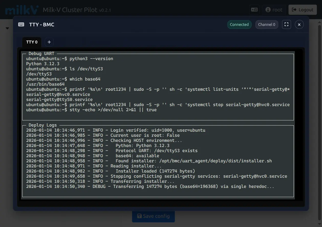Click the Connected status badge

[x=239, y=25]
